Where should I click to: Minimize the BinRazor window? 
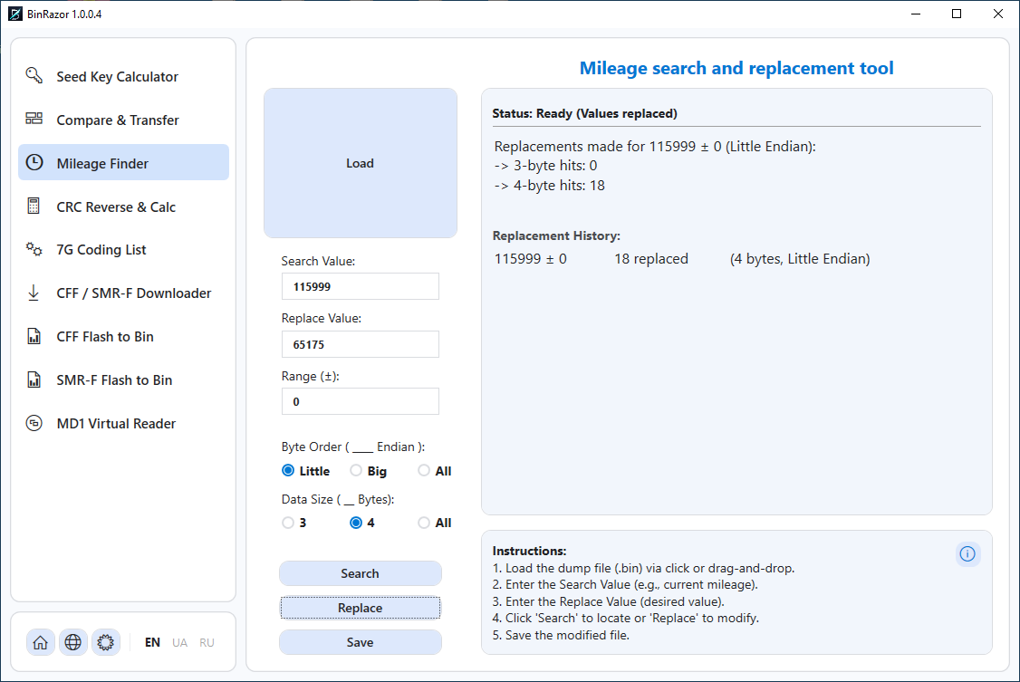point(916,14)
